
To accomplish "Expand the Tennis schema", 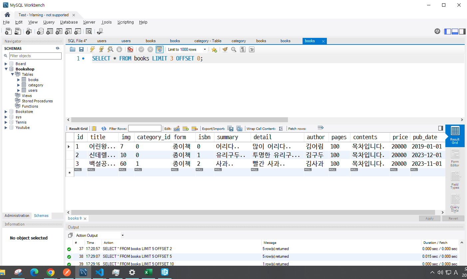I will coord(6,122).
